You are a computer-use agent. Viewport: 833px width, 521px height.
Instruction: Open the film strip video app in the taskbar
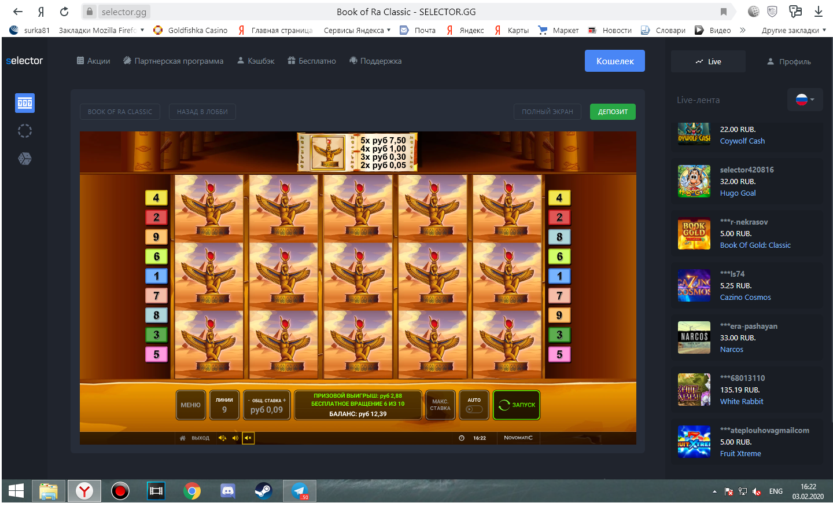156,491
